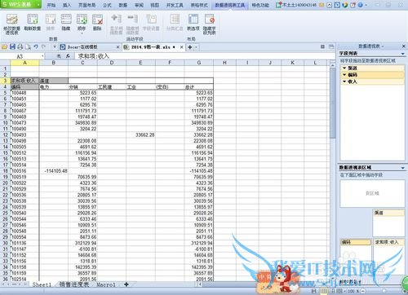The height and width of the screenshot is (295, 408).
Task: Collapse the 数据透视表区域 section arrow
Action: pos(403,168)
